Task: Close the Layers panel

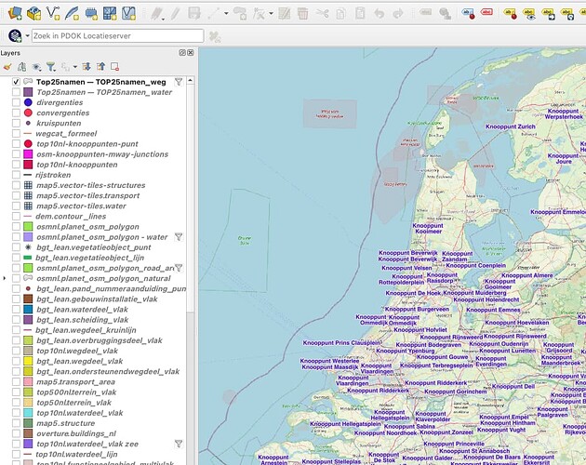Action: pos(191,53)
